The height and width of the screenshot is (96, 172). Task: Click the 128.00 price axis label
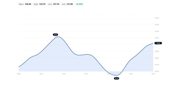tap(157, 58)
